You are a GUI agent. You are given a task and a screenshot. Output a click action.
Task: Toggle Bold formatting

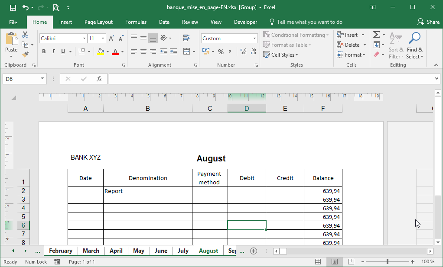44,51
